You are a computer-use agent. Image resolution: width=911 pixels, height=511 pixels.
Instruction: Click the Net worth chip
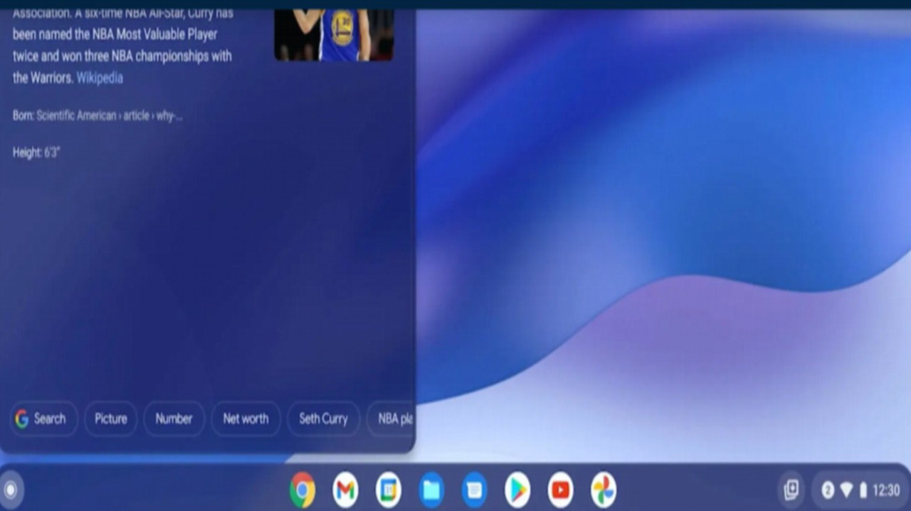click(246, 419)
